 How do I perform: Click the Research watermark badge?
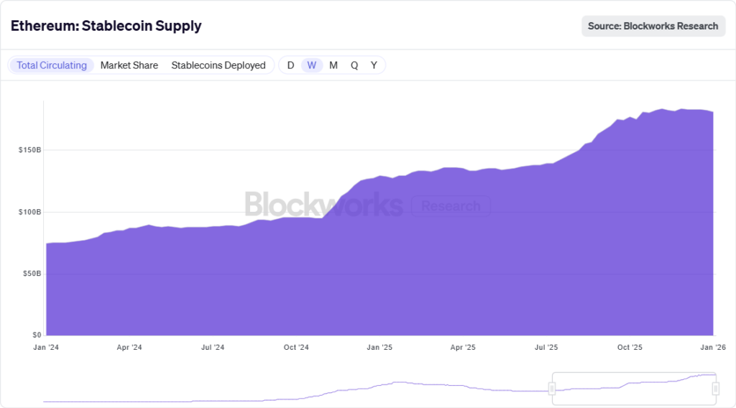tap(451, 206)
